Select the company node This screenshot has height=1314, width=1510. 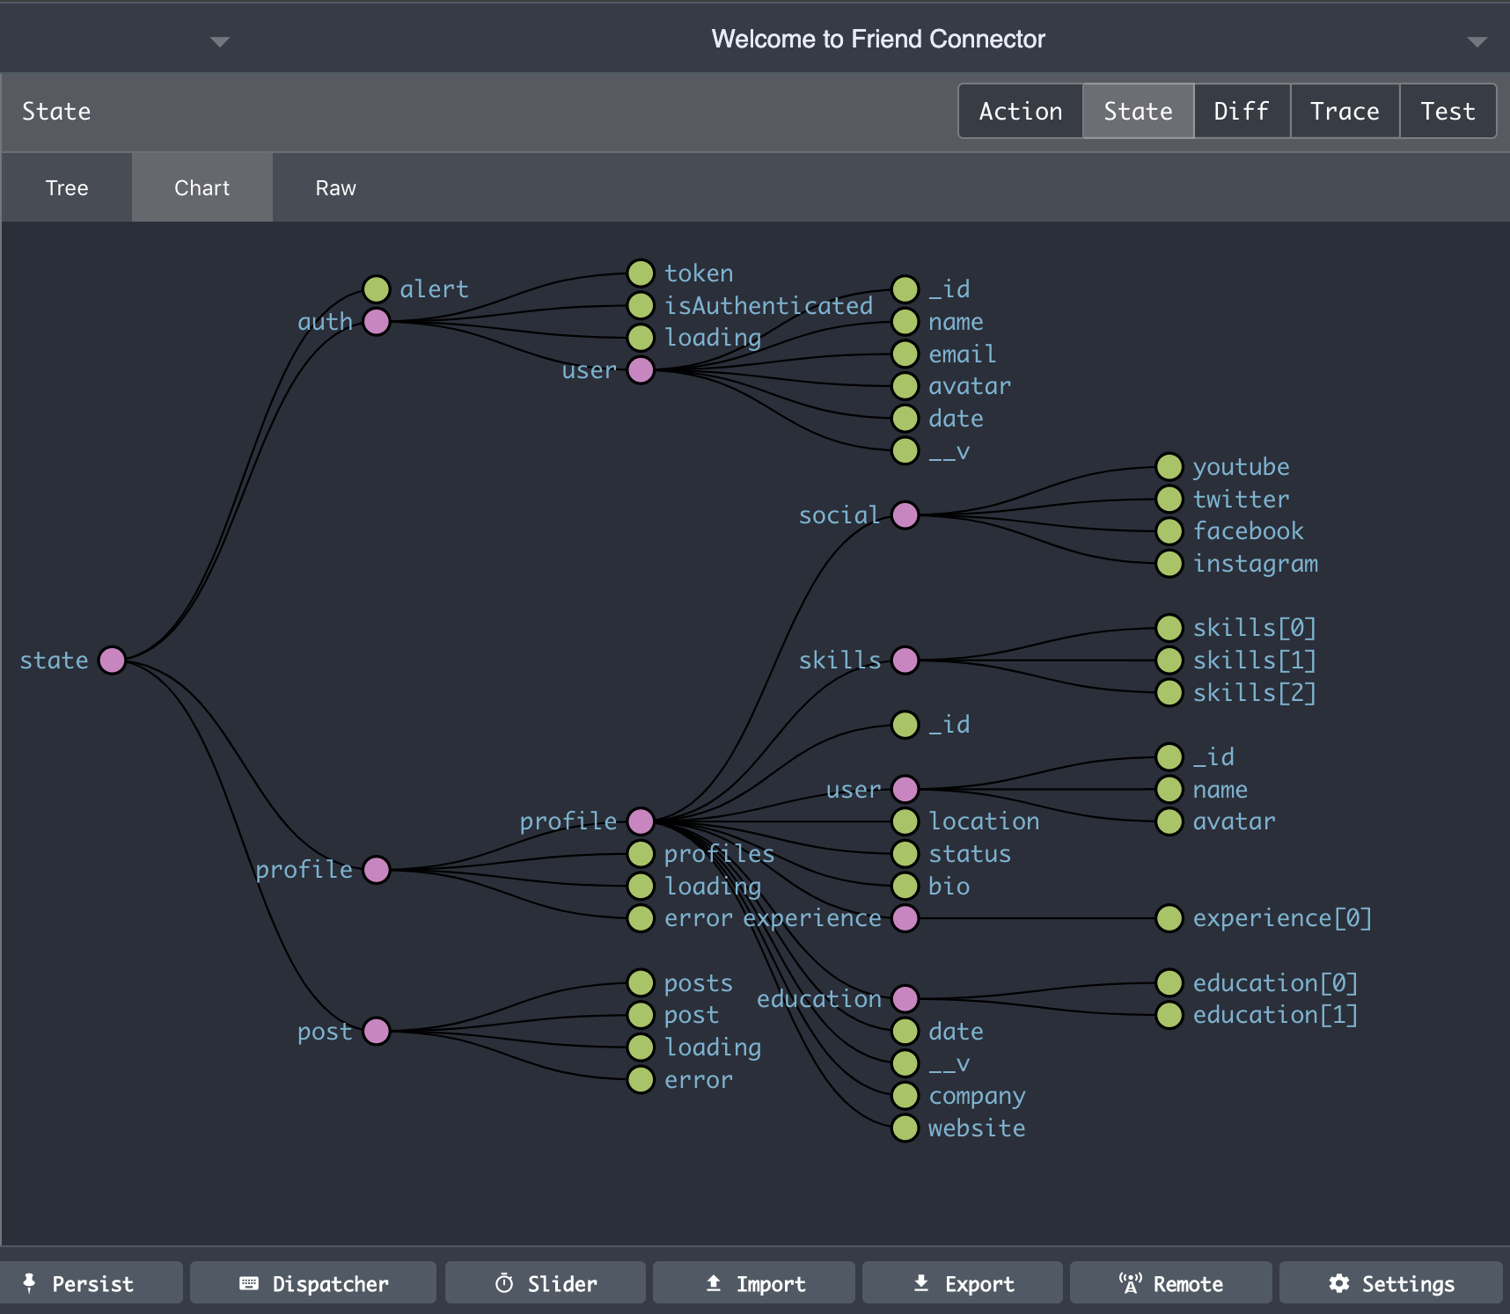tap(905, 1096)
